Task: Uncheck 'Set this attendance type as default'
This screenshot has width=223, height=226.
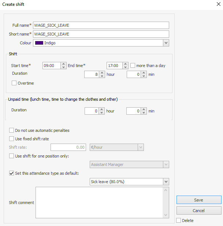Action: [12, 173]
